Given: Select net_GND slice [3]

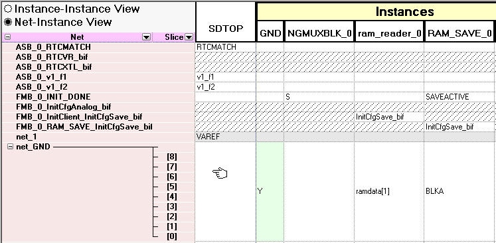Looking at the screenshot, I should point(172,206).
